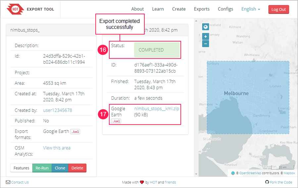
Task: Open the OpenStreetMap contributors link
Action: point(250,173)
